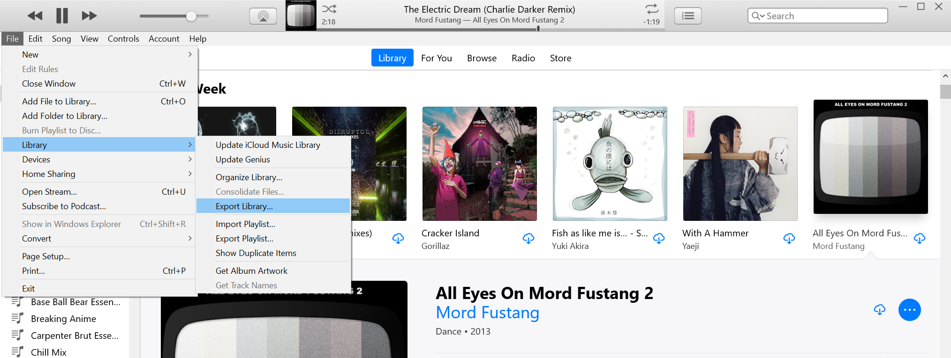951x358 pixels.
Task: Open the Mord Fustang artist link
Action: (488, 313)
